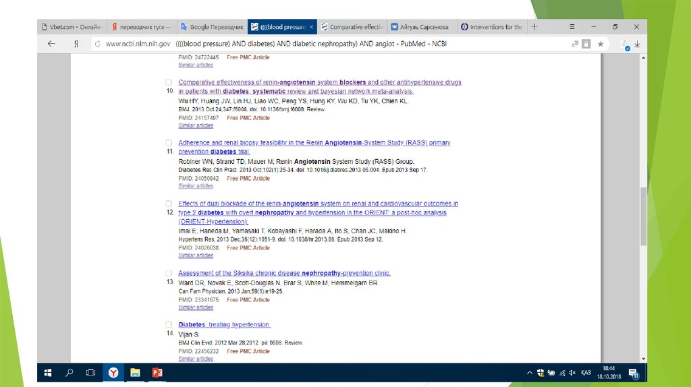Open the page translate icon in address bar

point(574,44)
